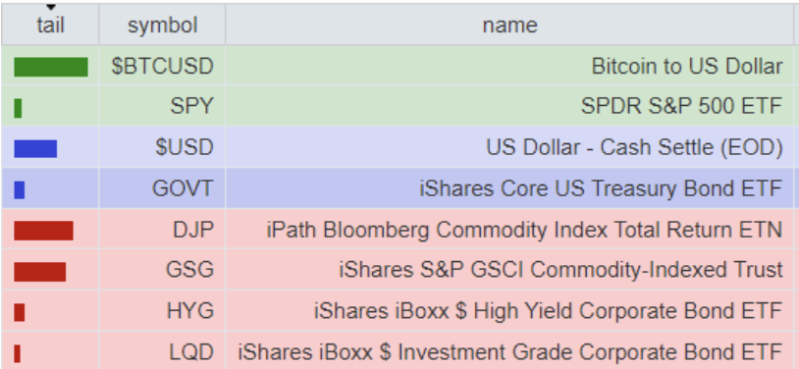Select the US Dollar - Cash Settle row
Viewport: 799px width, 369px height.
coord(398,147)
